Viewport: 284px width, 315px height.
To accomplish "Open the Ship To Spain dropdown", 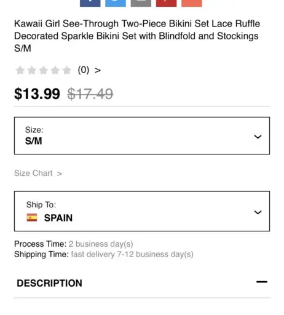I will (x=142, y=211).
